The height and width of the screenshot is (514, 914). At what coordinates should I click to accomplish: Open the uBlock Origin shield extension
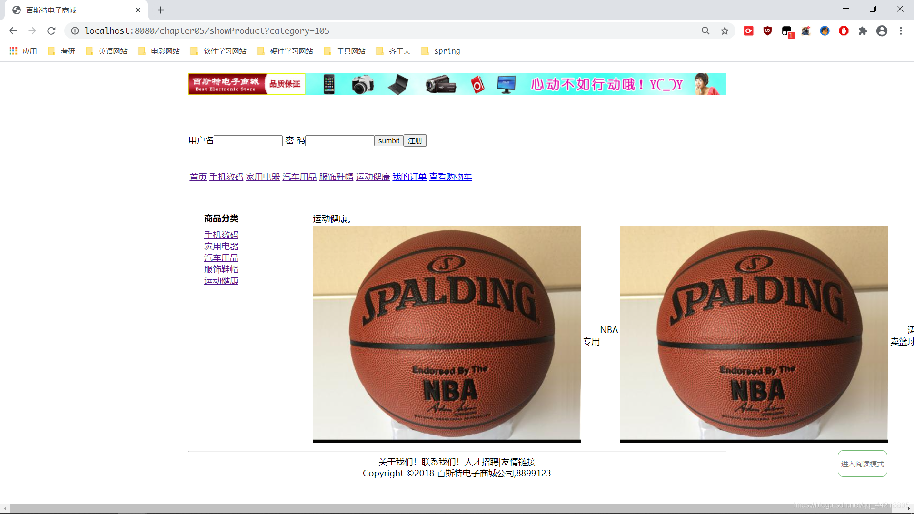point(767,31)
